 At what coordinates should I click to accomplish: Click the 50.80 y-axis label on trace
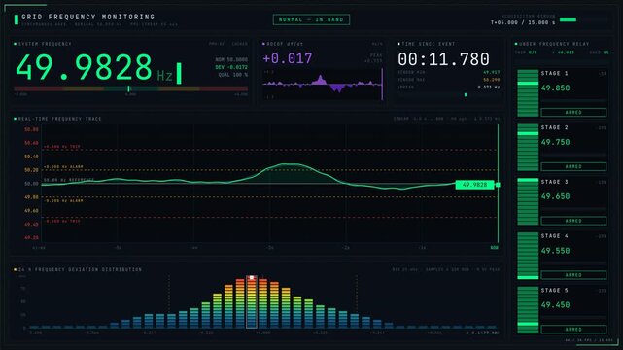tap(31, 129)
